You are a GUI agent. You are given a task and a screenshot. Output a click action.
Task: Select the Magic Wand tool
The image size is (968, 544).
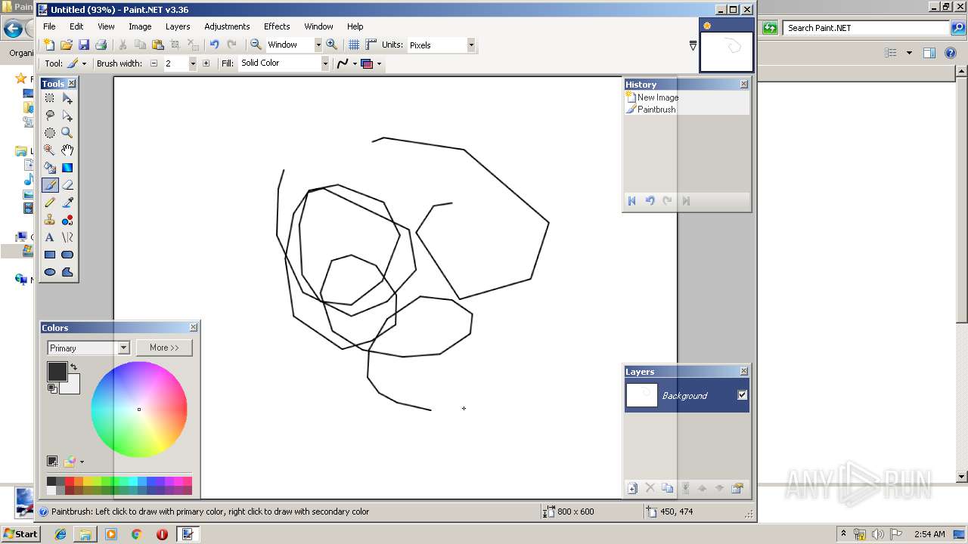click(50, 150)
